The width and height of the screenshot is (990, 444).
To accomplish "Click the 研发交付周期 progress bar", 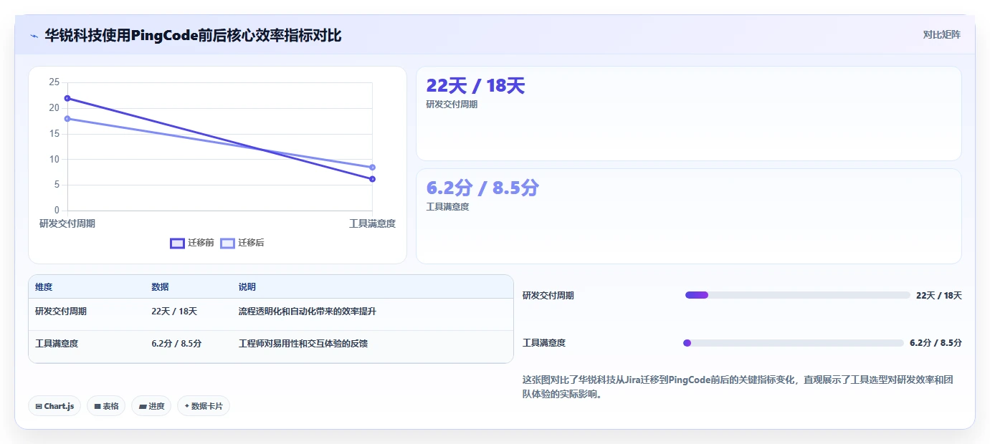I will coord(797,295).
